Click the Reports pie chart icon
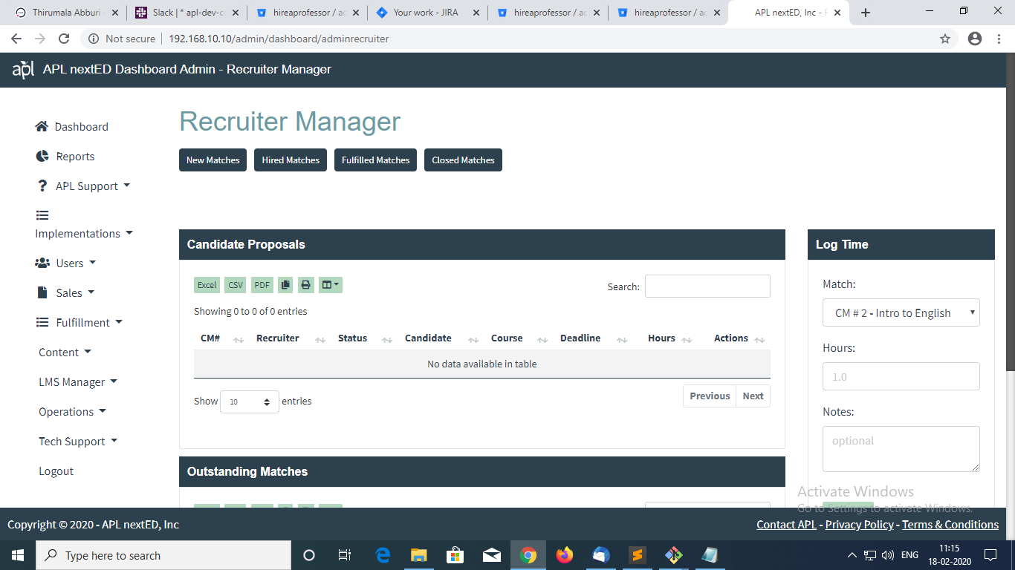Screen dimensions: 1015x570 pyautogui.click(x=42, y=157)
